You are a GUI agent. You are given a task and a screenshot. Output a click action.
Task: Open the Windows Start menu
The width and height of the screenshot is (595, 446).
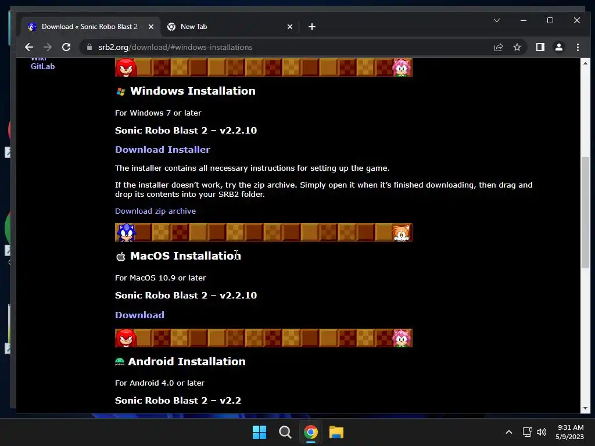point(260,432)
